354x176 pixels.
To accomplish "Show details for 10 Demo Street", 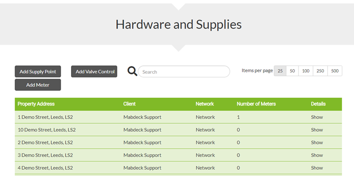I will click(317, 130).
